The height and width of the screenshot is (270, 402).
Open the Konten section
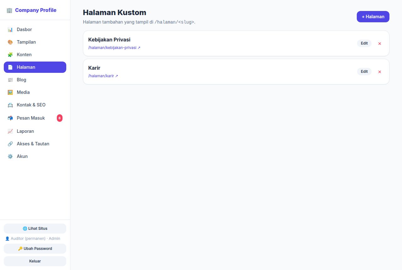[x=35, y=55]
